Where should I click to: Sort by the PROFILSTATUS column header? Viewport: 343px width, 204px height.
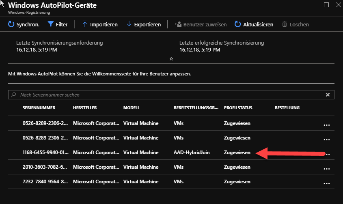pos(238,107)
